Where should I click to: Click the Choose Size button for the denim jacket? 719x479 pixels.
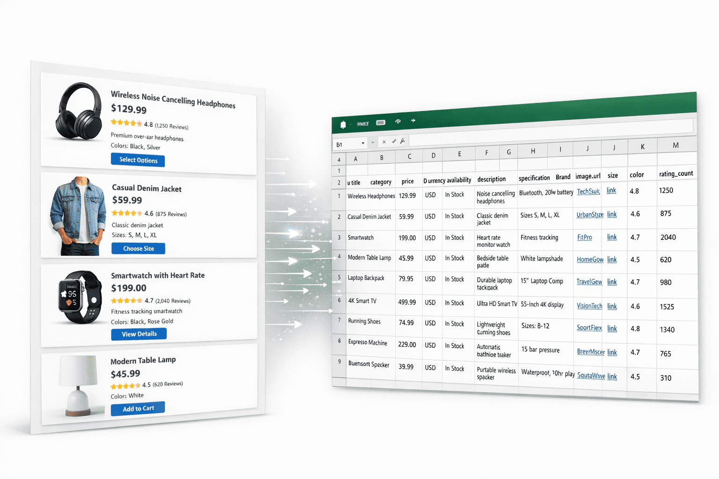(x=139, y=248)
